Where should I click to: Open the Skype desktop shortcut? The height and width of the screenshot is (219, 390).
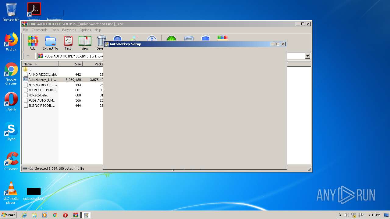[11, 131]
